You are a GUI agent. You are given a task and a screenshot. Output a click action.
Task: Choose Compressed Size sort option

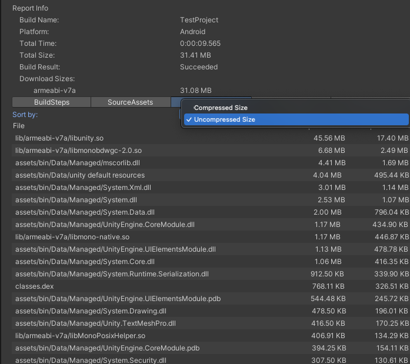click(x=296, y=108)
